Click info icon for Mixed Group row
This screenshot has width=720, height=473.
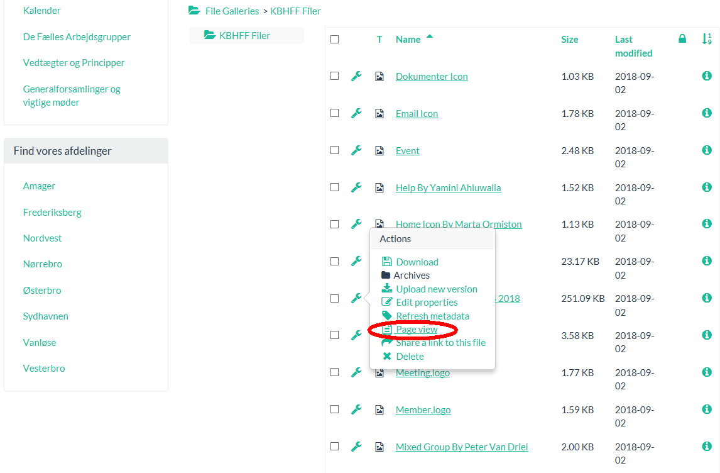pos(706,447)
